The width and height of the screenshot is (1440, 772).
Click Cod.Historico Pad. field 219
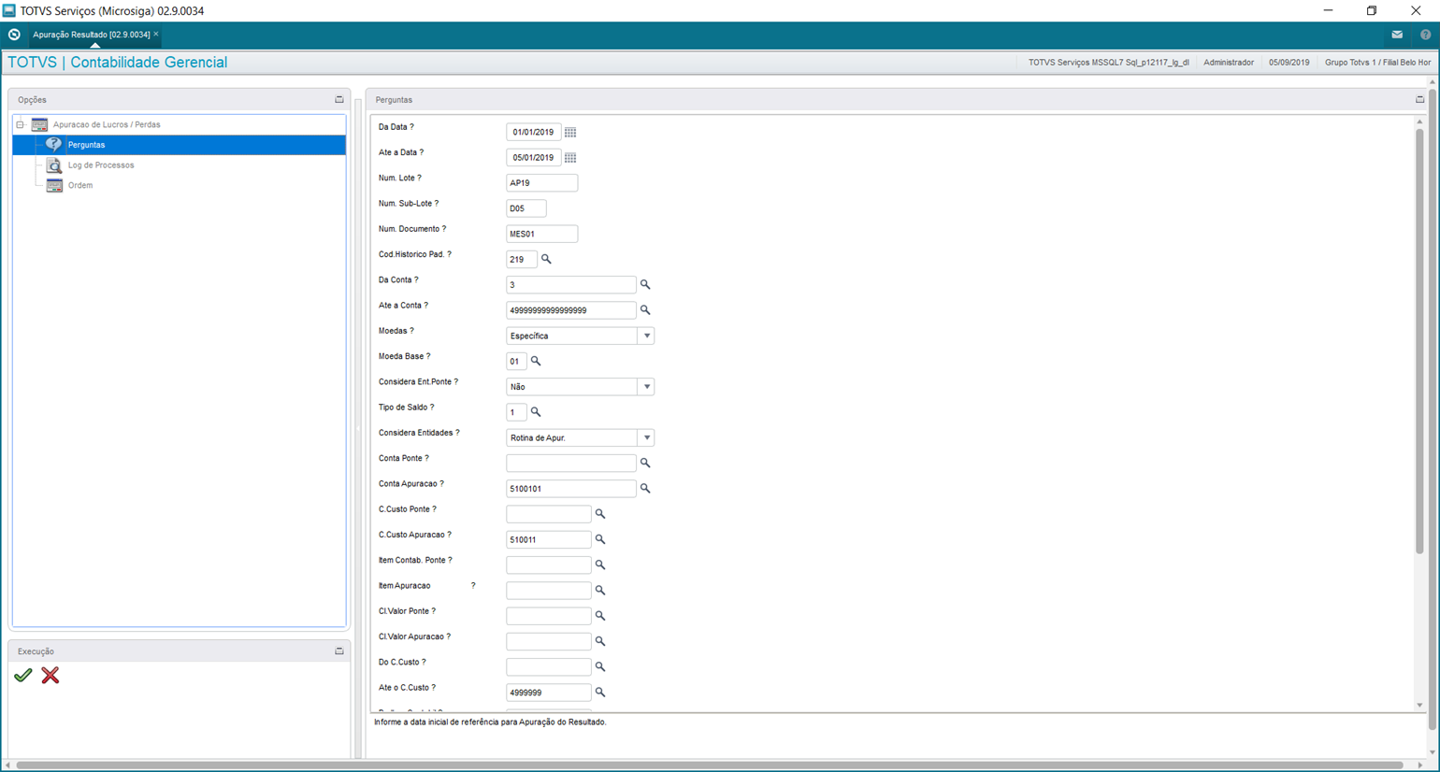522,260
